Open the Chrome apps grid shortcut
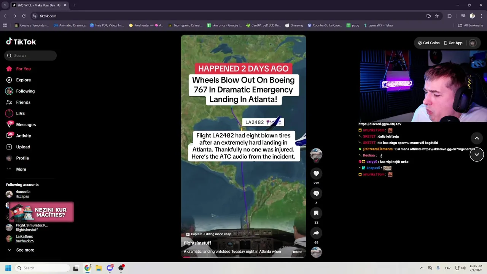 coord(5,25)
